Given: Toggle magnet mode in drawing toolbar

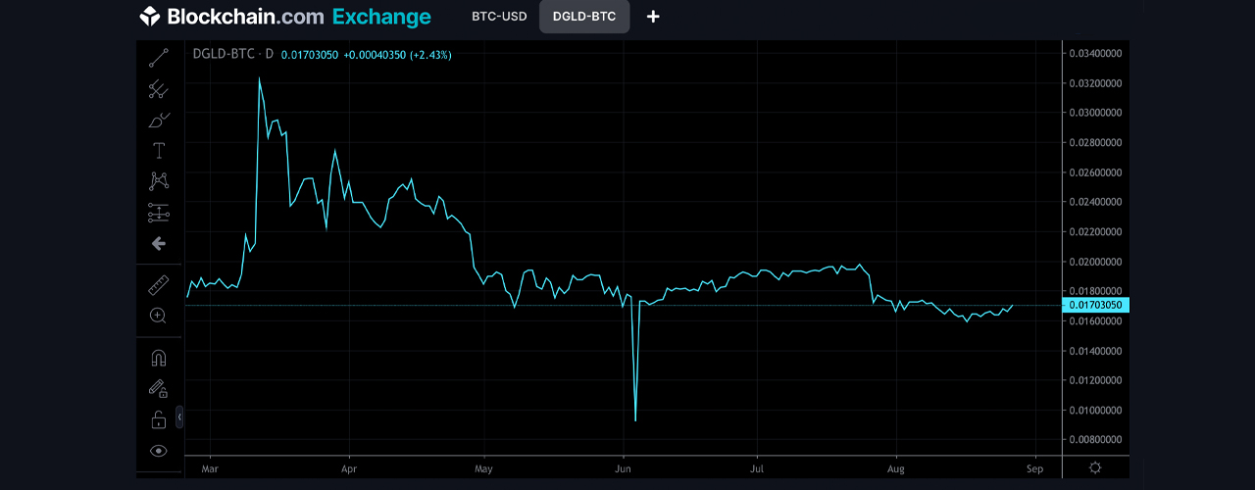Looking at the screenshot, I should [x=158, y=358].
